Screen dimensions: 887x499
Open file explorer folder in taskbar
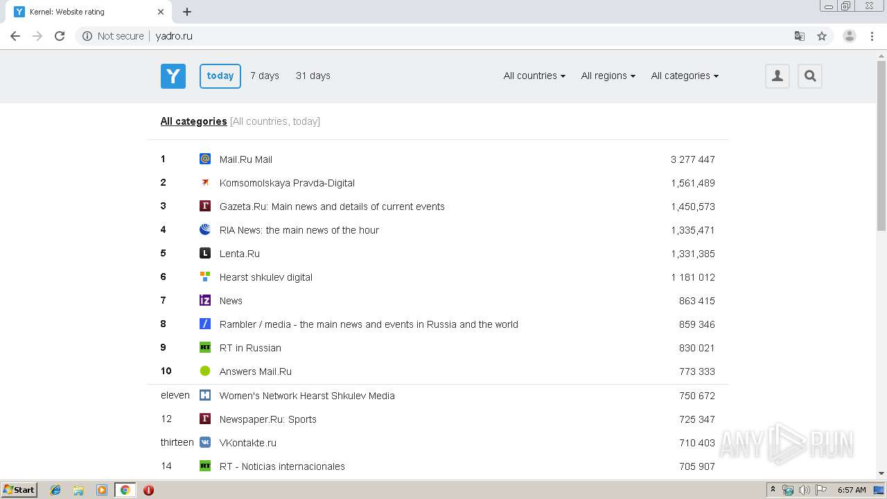click(78, 490)
